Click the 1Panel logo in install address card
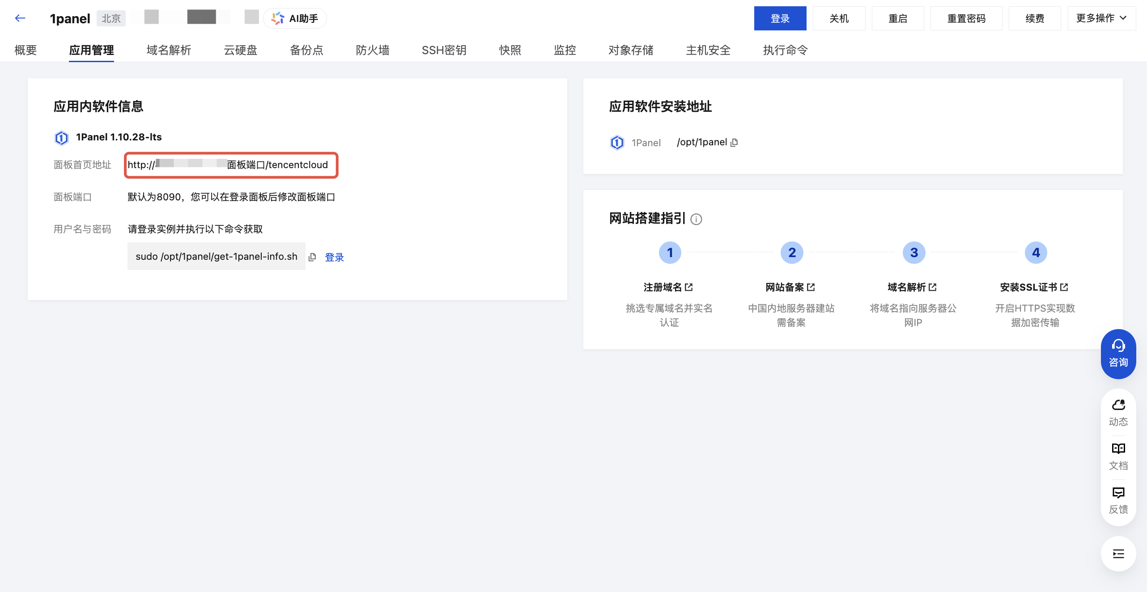 coord(617,143)
